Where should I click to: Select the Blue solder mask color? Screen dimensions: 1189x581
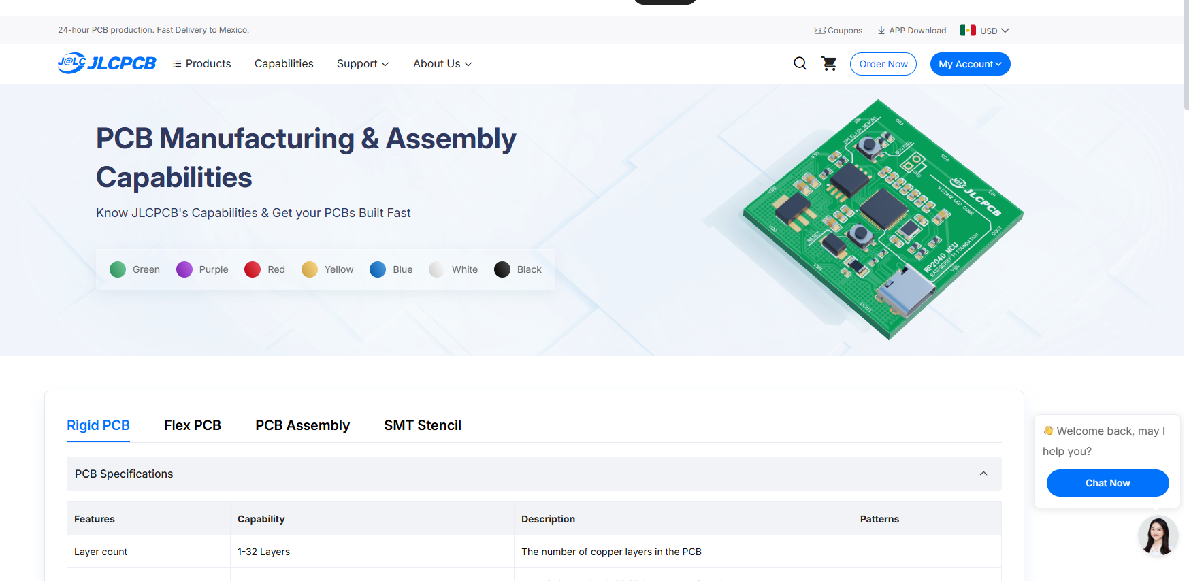391,269
